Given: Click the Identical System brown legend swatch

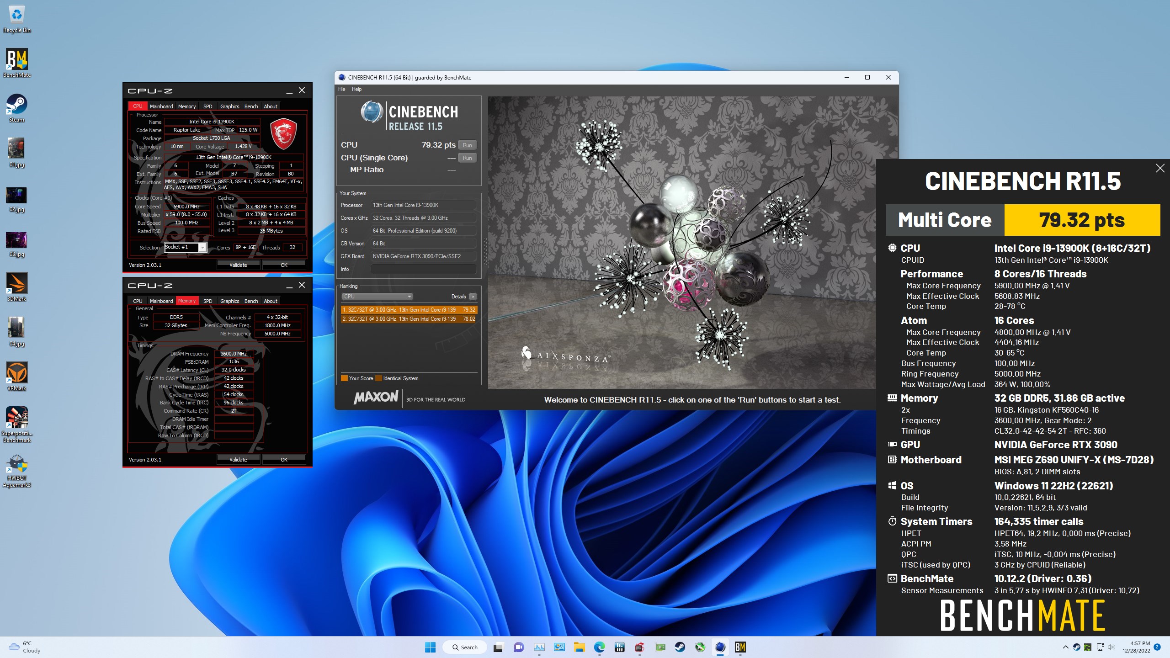Looking at the screenshot, I should click(378, 378).
